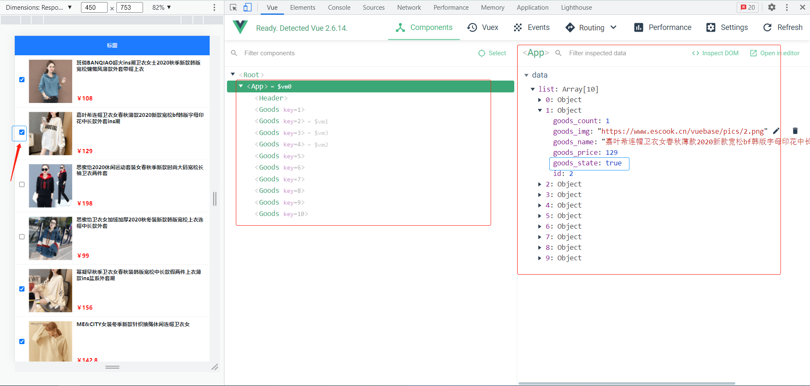Close the DevTools panel
The height and width of the screenshot is (386, 810).
(x=802, y=7)
